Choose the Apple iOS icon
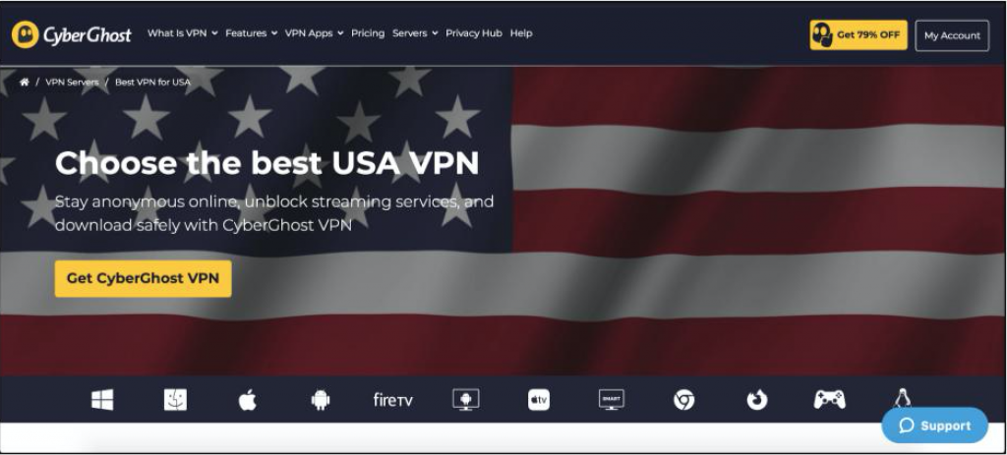The width and height of the screenshot is (1007, 455). click(247, 400)
